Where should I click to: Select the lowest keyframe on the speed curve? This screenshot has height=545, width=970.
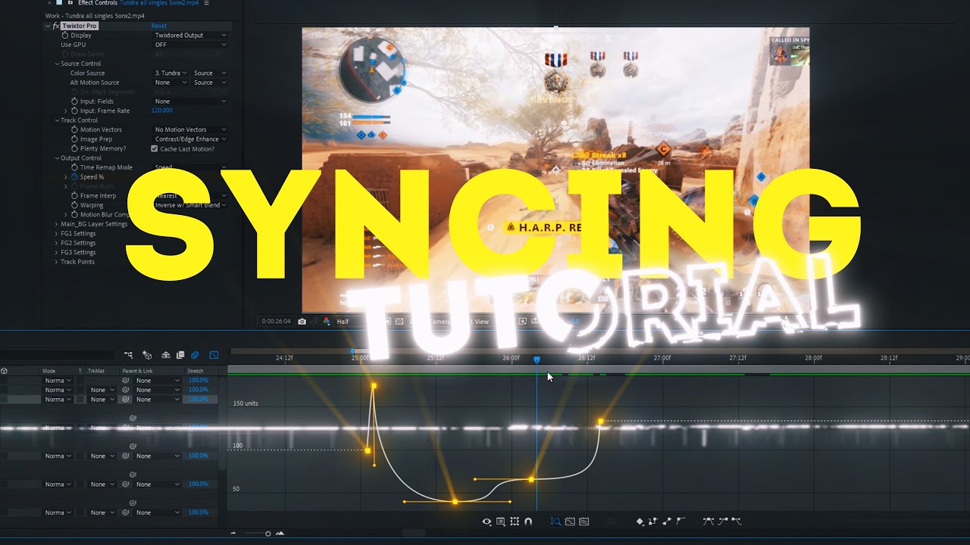click(455, 502)
